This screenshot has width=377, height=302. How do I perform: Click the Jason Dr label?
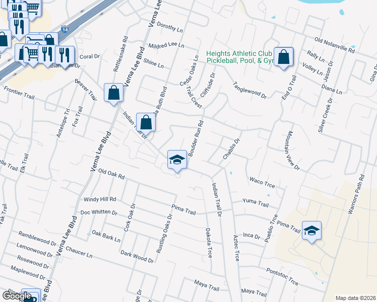click(328, 71)
